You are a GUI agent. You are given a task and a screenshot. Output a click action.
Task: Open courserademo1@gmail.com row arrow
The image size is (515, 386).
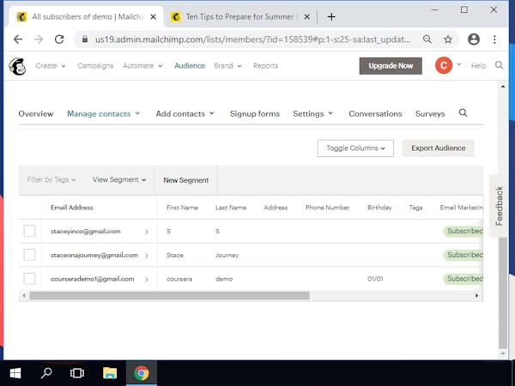(x=147, y=280)
